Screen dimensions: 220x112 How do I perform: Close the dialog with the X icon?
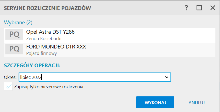212,8
